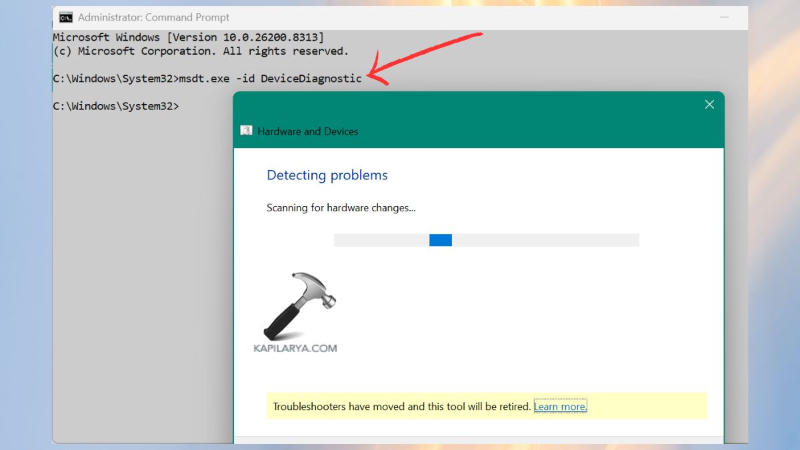Viewport: 800px width, 450px height.
Task: Click the Microsoft Windows version line
Action: click(189, 37)
